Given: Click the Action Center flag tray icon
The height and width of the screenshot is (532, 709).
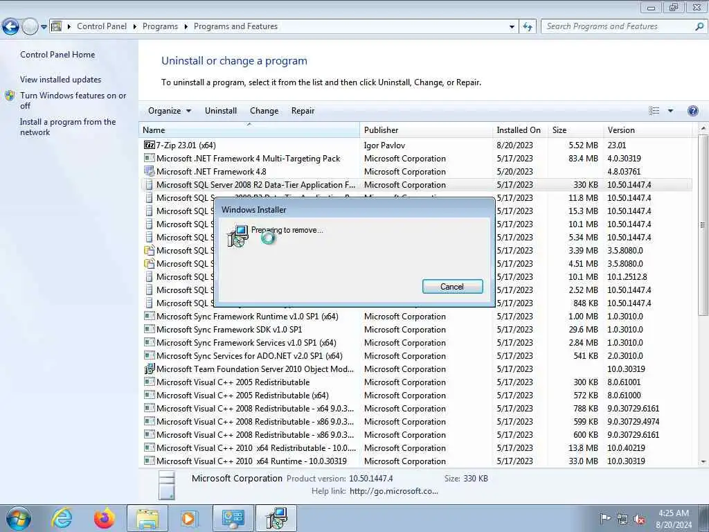Looking at the screenshot, I should [x=605, y=518].
